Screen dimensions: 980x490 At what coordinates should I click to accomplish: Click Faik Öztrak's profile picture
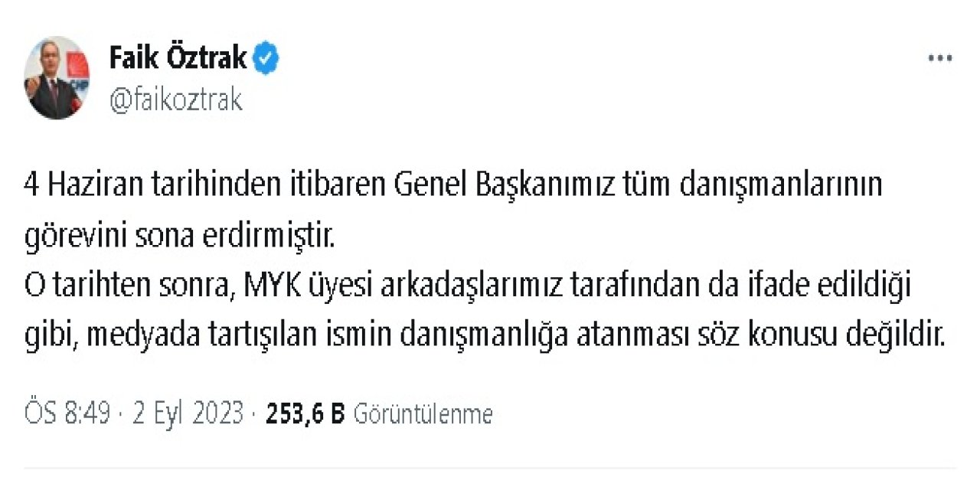(57, 77)
